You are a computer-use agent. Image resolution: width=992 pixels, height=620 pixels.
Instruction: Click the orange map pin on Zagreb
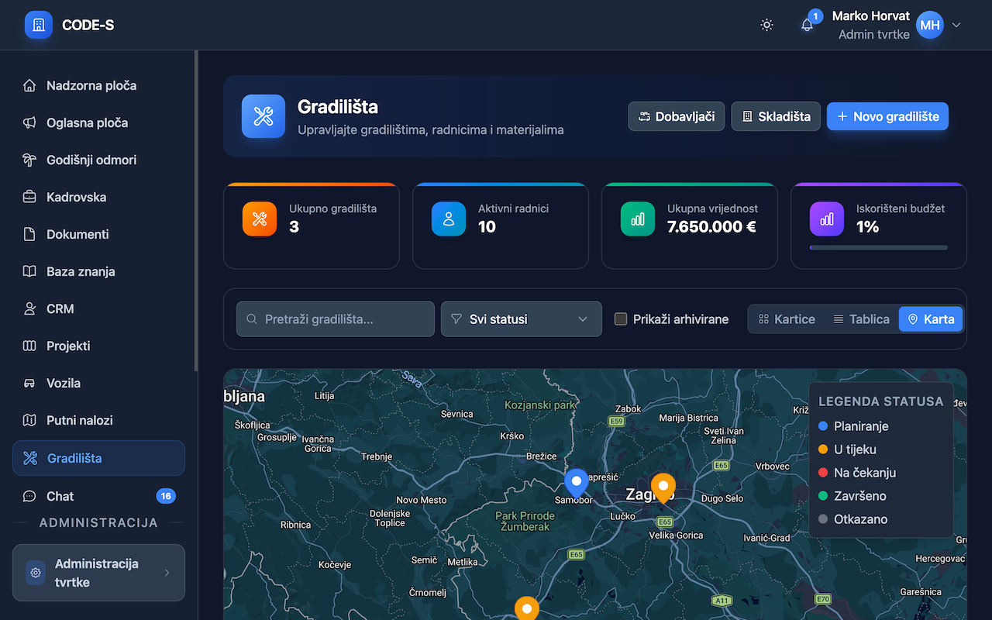[663, 487]
